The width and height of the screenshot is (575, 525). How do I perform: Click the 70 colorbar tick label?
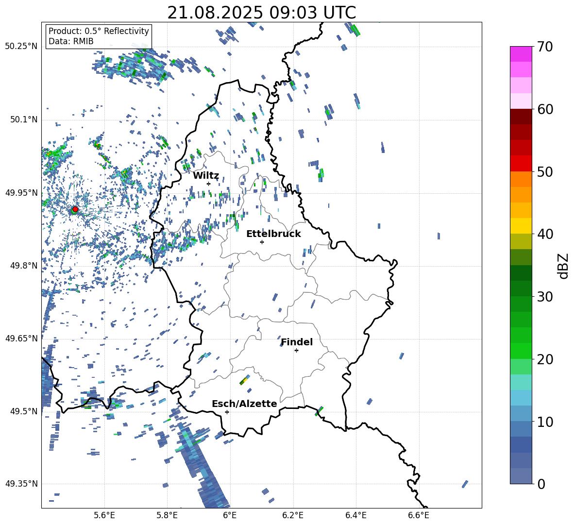pyautogui.click(x=545, y=47)
